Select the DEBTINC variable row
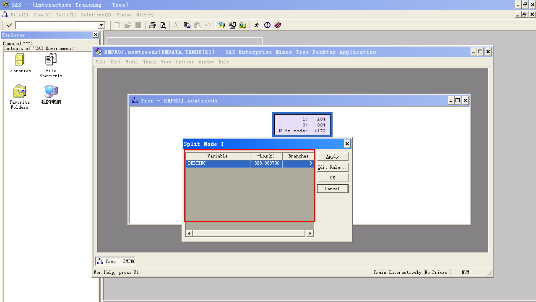536x302 pixels. click(x=250, y=163)
